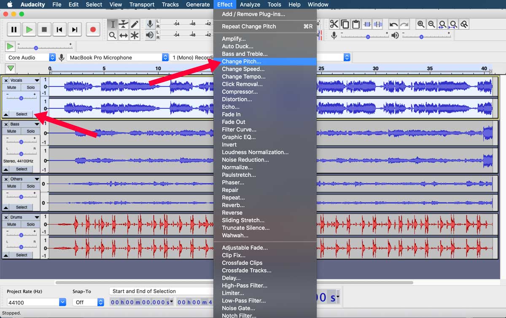Start recording with the red Record button
The width and height of the screenshot is (506, 318).
93,29
